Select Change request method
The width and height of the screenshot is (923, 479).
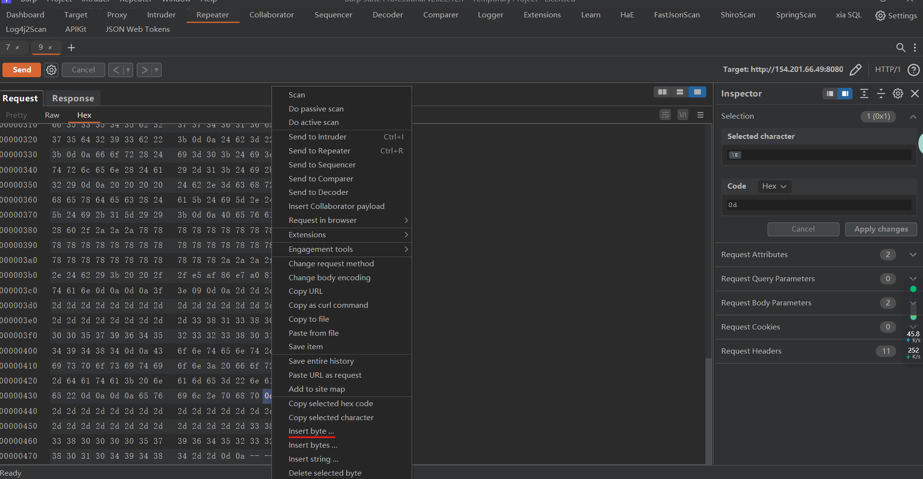(342, 264)
